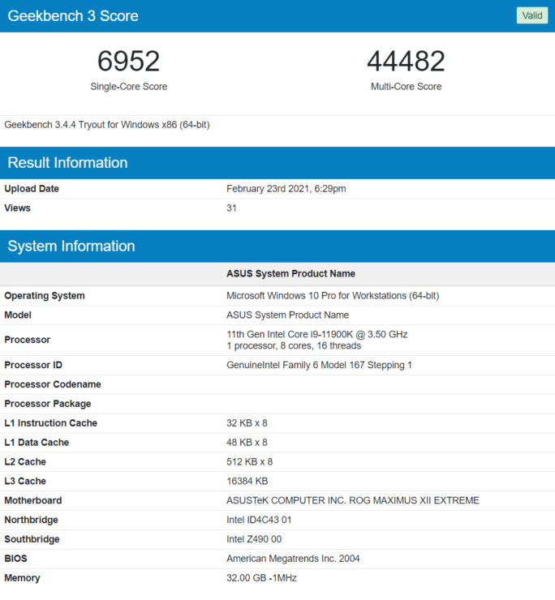555x600 pixels.
Task: Select the 1 processor, 8 cores, 16 threads line
Action: 294,346
